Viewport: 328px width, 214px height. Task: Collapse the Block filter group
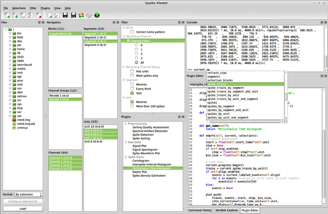pyautogui.click(x=124, y=27)
